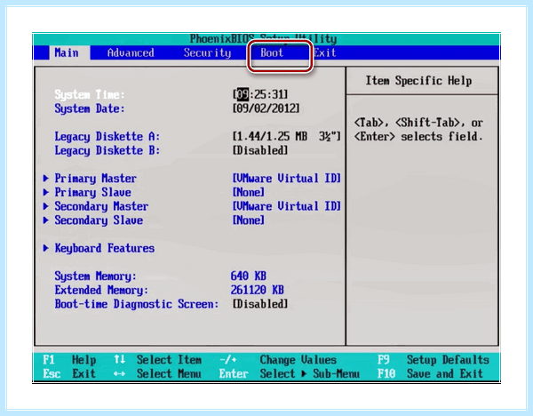Click the Boot-time Diagnostic Screen label
The width and height of the screenshot is (533, 416).
(137, 304)
